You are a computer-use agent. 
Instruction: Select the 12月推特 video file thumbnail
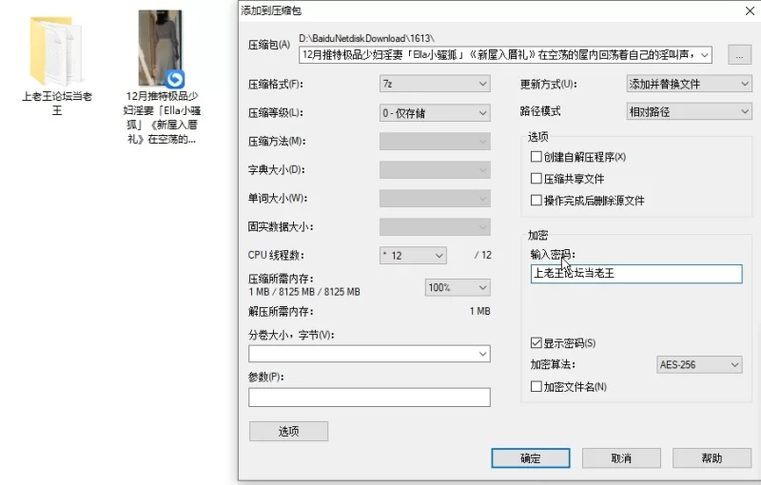pos(161,48)
